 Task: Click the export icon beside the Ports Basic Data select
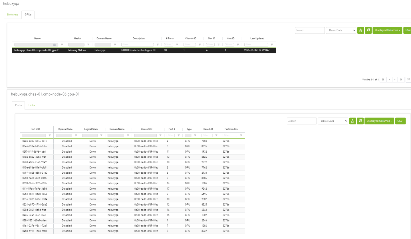[352, 121]
